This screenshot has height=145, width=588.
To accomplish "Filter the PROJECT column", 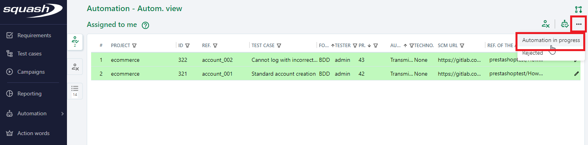I will tap(134, 46).
